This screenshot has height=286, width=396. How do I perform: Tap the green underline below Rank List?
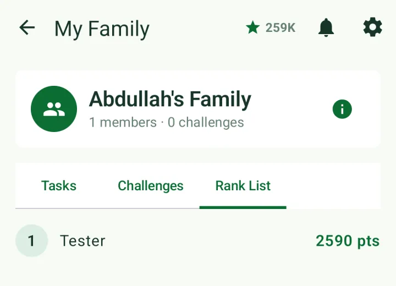tap(243, 208)
